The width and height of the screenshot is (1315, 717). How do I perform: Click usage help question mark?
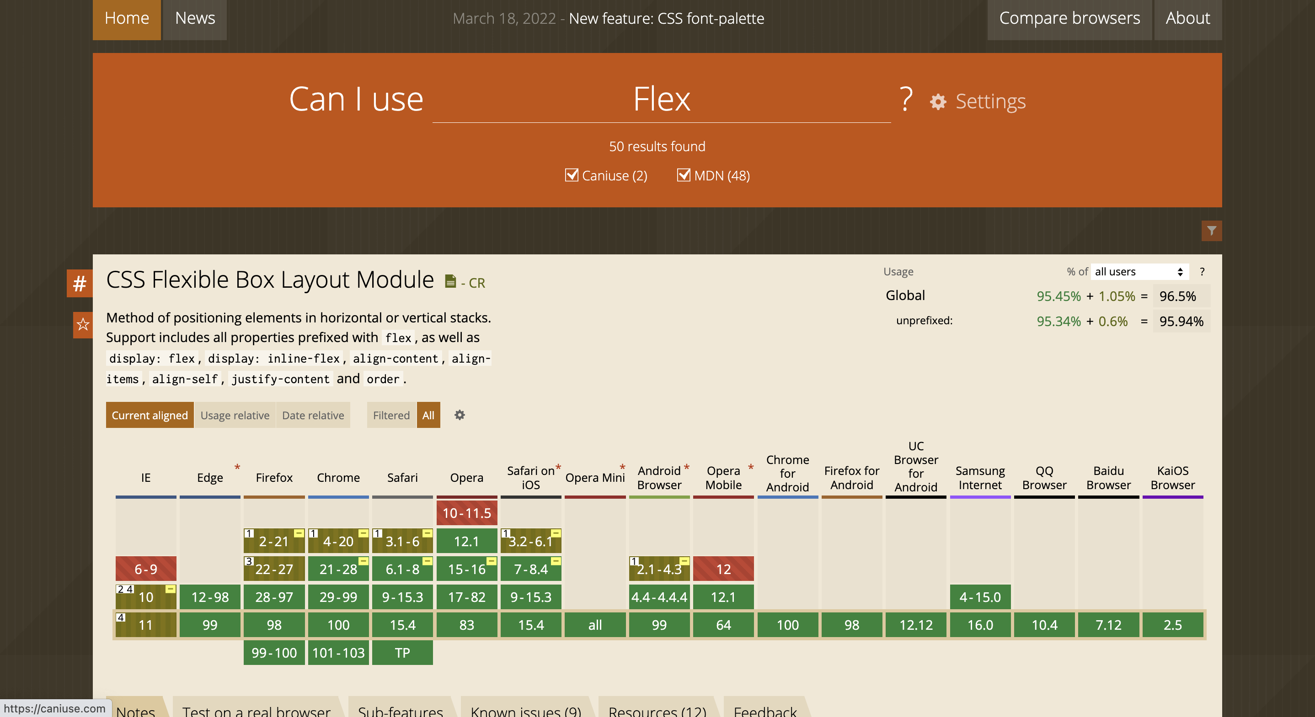tap(1202, 272)
